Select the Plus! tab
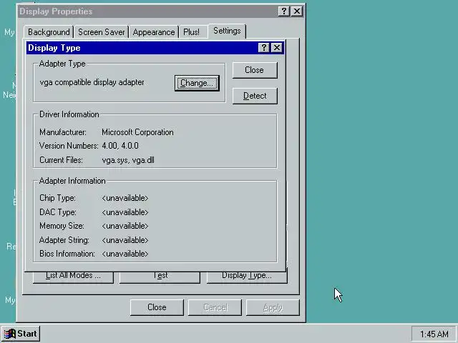The width and height of the screenshot is (458, 343). [191, 32]
